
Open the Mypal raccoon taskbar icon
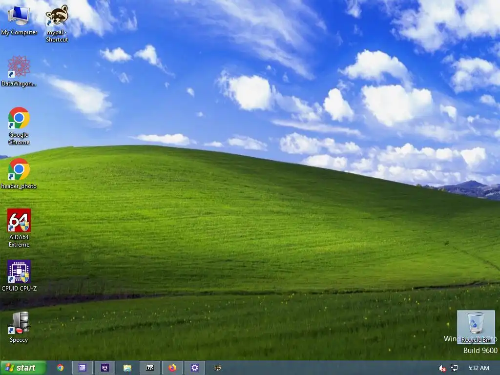[217, 368]
